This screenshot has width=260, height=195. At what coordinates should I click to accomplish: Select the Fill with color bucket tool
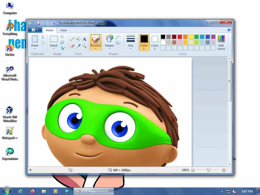click(x=78, y=39)
